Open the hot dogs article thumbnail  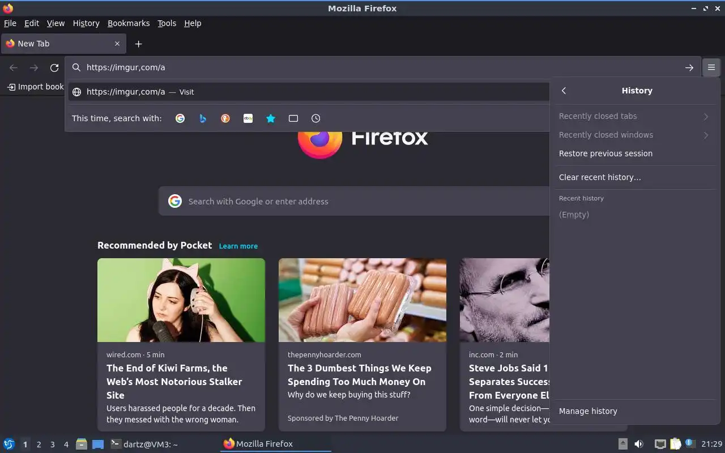pos(362,300)
